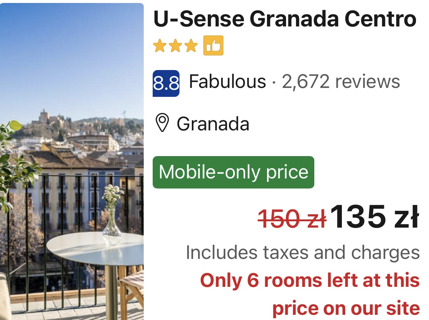The image size is (429, 320).
Task: Open the hotel terrace photo thumbnail
Action: 71,162
